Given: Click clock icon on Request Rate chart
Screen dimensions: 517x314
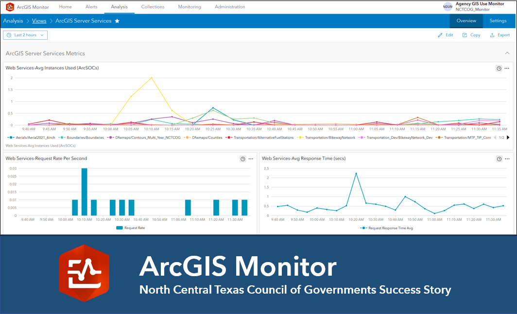Looking at the screenshot, I should (x=242, y=159).
